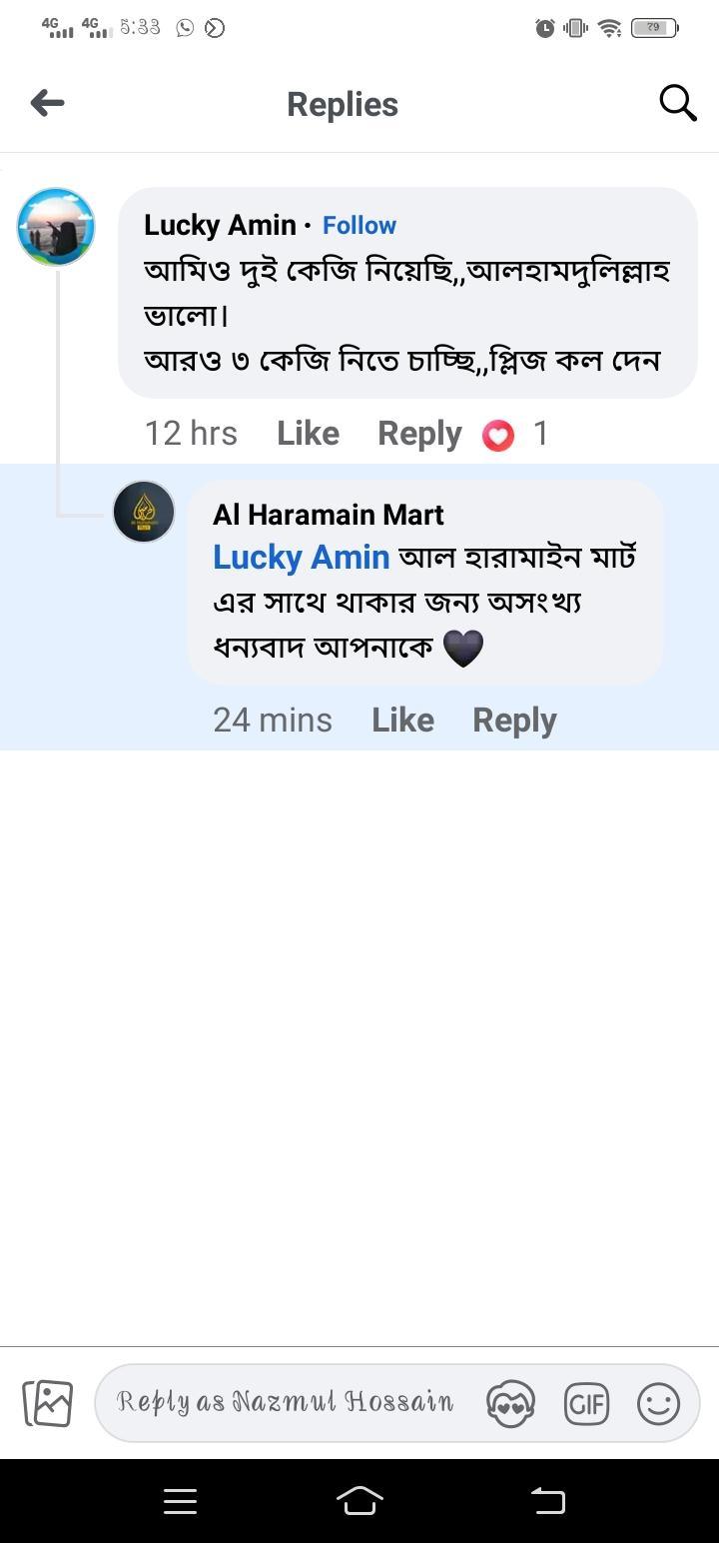This screenshot has width=719, height=1543.
Task: Reply to Al Haramain Mart's reply
Action: coord(514,721)
